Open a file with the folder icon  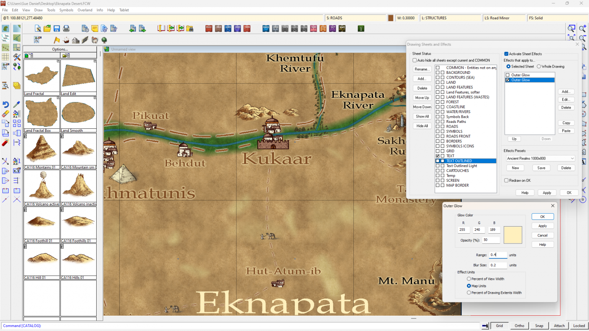tap(47, 28)
